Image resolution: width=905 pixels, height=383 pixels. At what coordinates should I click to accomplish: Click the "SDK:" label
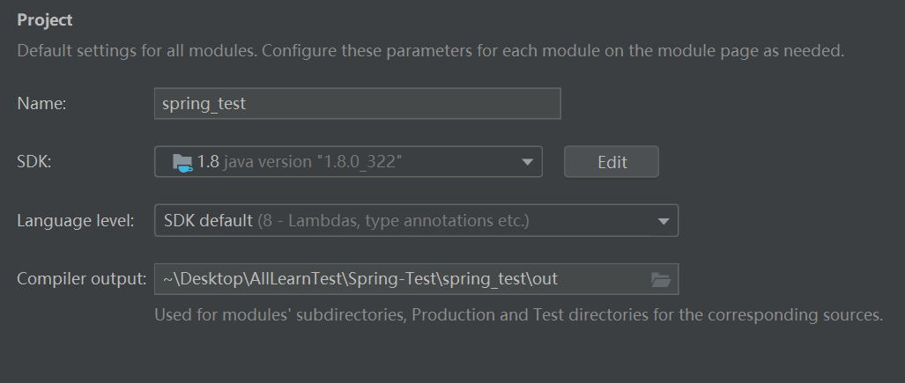point(34,162)
